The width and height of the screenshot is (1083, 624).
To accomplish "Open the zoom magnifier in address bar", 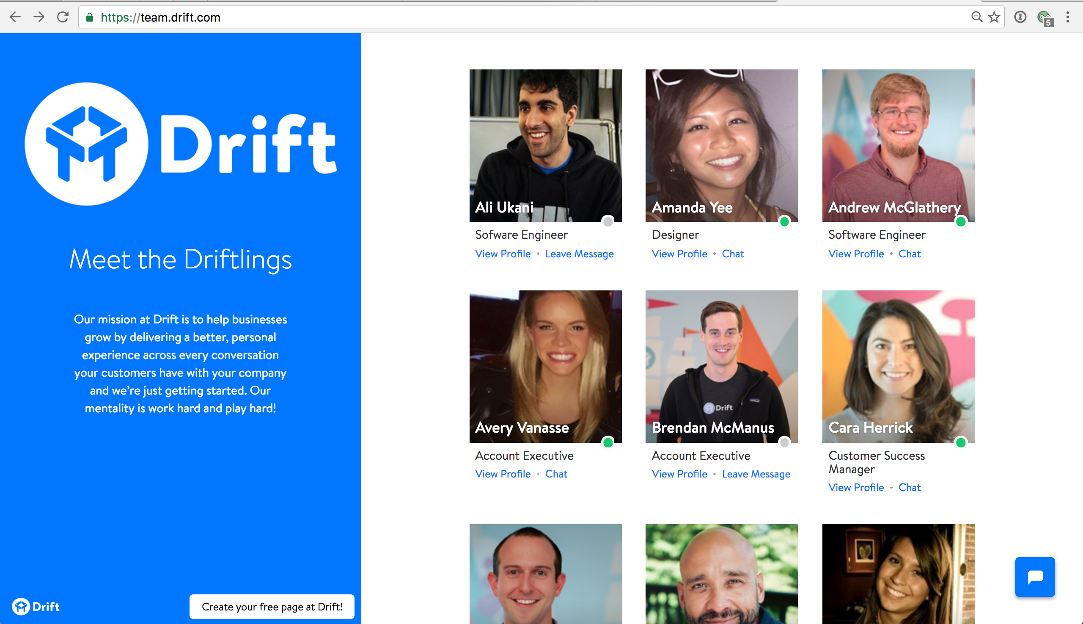I will point(976,17).
